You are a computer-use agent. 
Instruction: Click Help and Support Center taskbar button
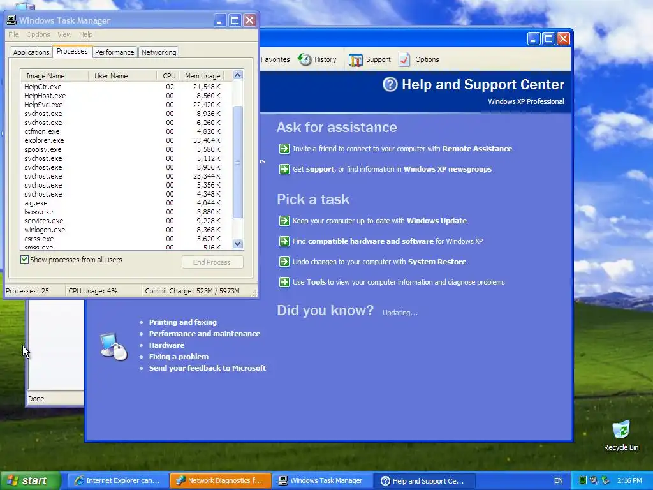[424, 481]
